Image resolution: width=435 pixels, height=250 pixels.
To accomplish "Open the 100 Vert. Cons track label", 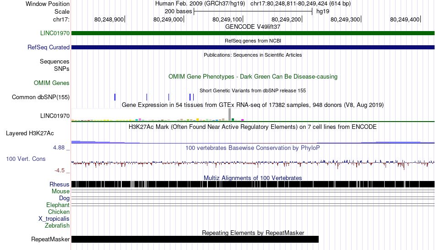I will click(26, 159).
